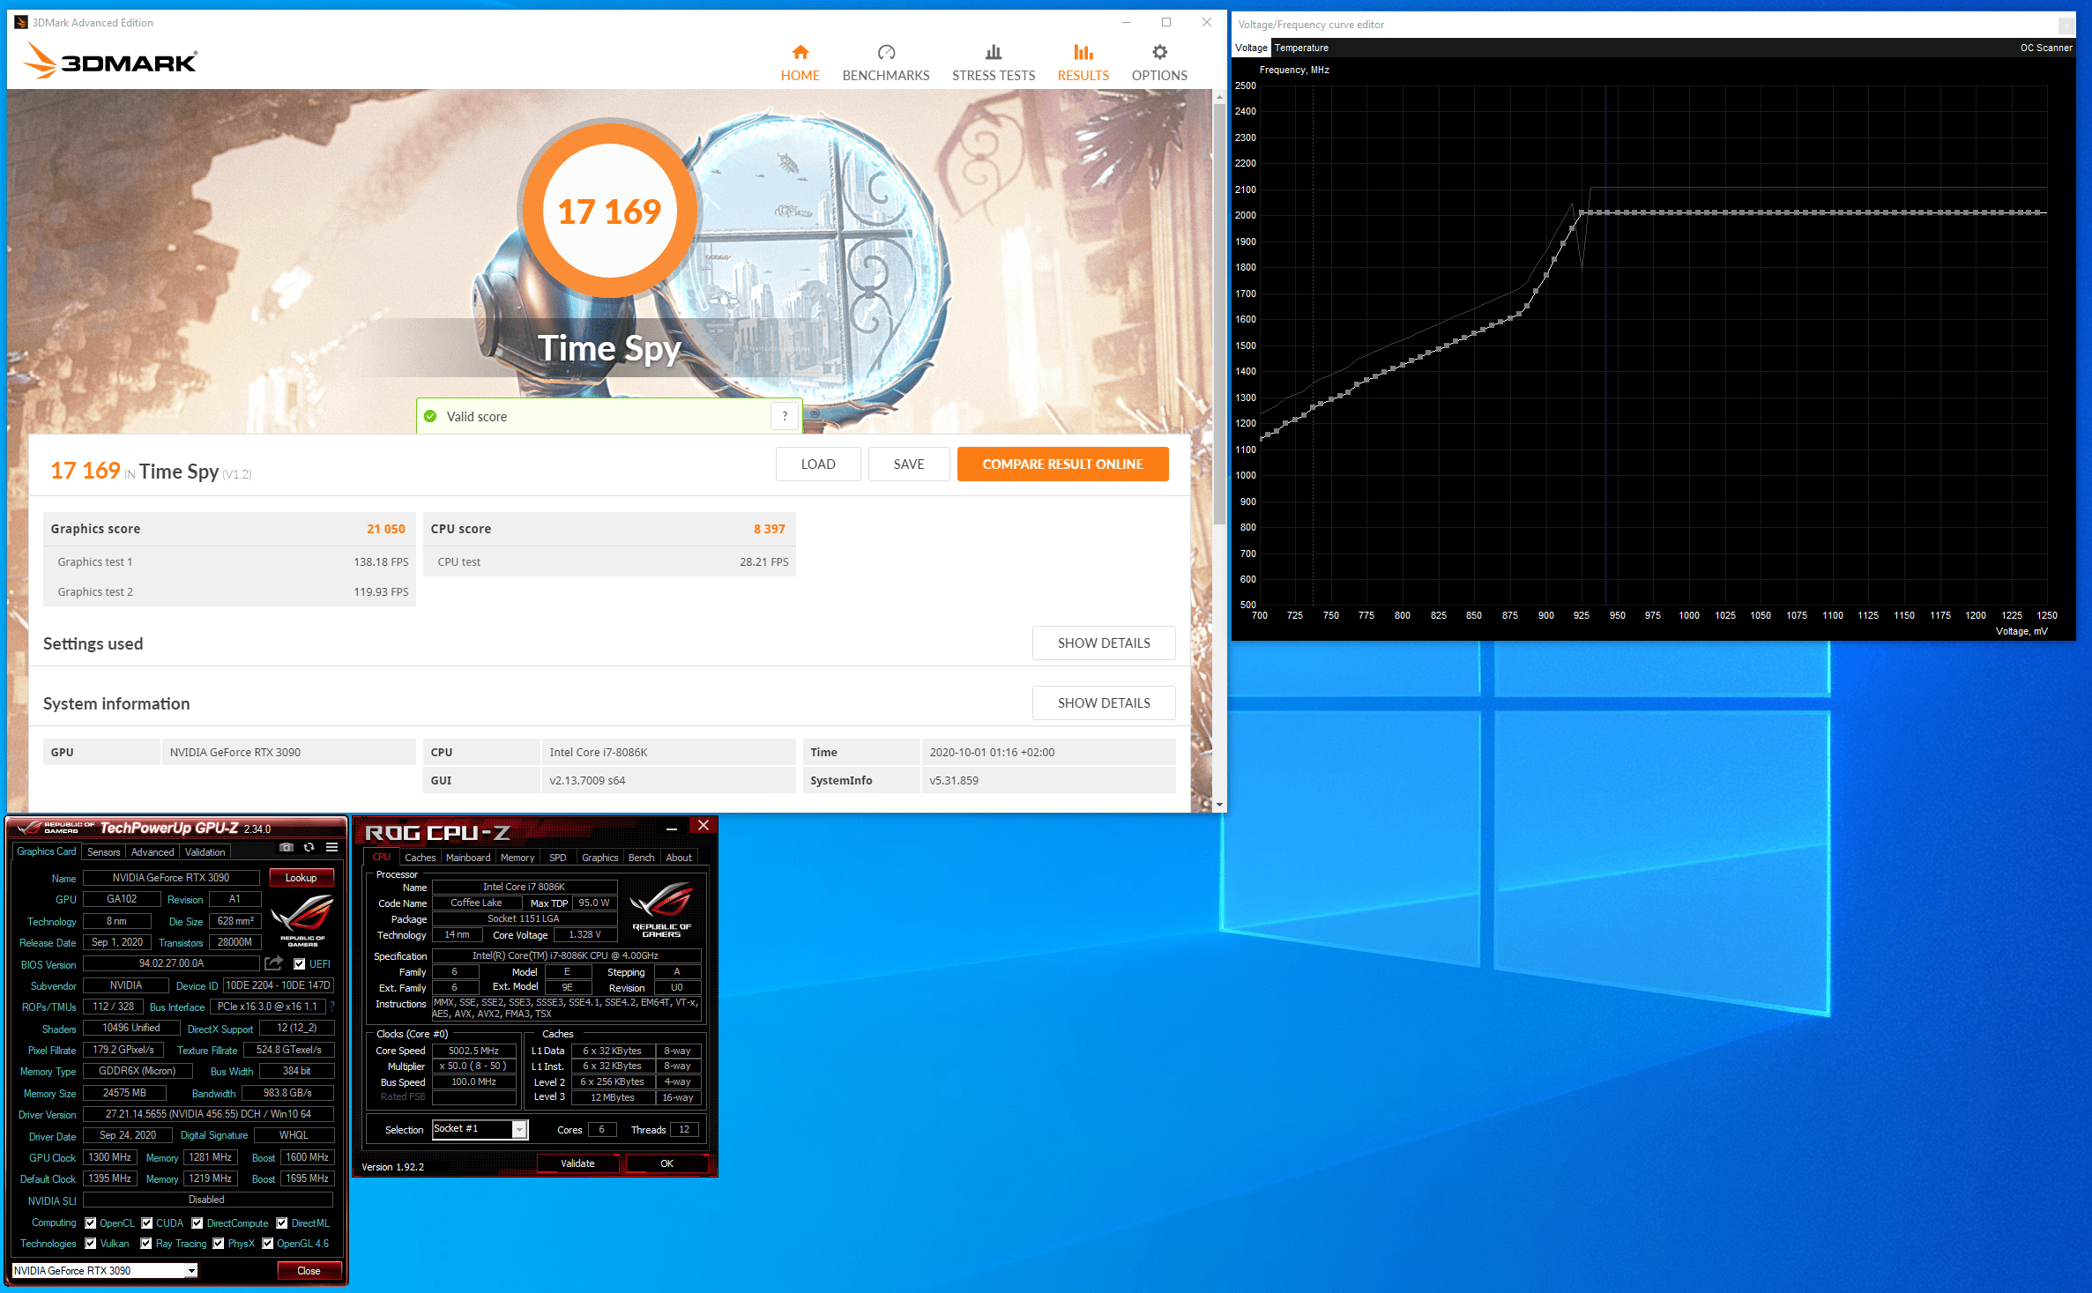Viewport: 2092px width, 1293px height.
Task: Maximize the 3DMark window
Action: [x=1166, y=22]
